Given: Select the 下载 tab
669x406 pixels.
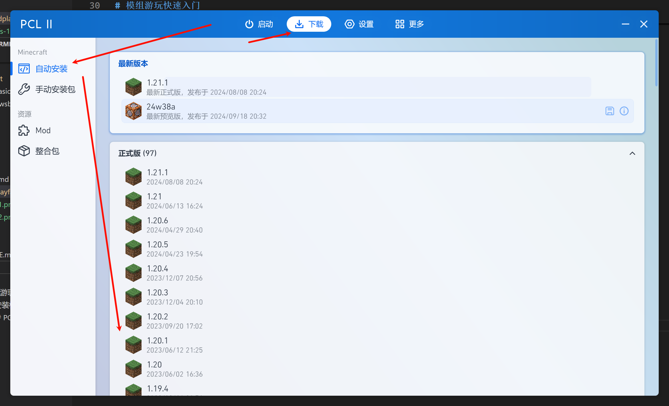Looking at the screenshot, I should 309,24.
